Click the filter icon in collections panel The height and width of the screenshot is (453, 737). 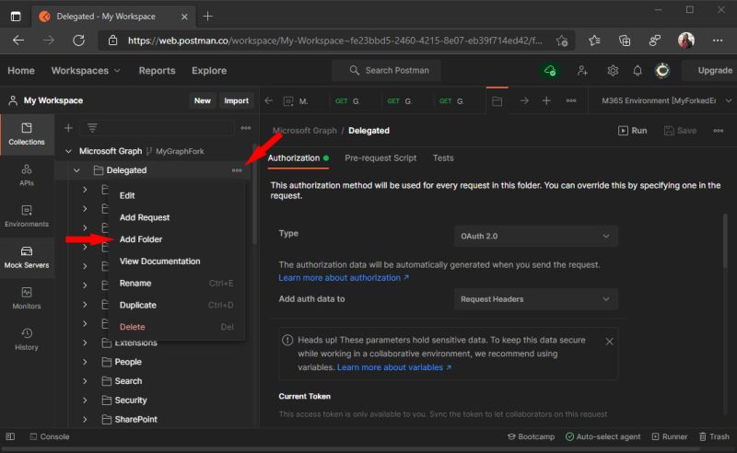tap(92, 128)
